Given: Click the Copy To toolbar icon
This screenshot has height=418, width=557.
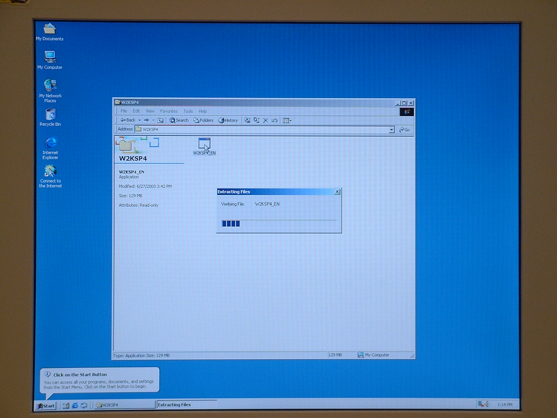Looking at the screenshot, I should point(257,120).
